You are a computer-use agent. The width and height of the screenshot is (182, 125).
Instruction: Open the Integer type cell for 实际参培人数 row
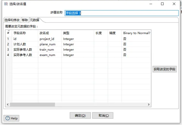click(78, 49)
